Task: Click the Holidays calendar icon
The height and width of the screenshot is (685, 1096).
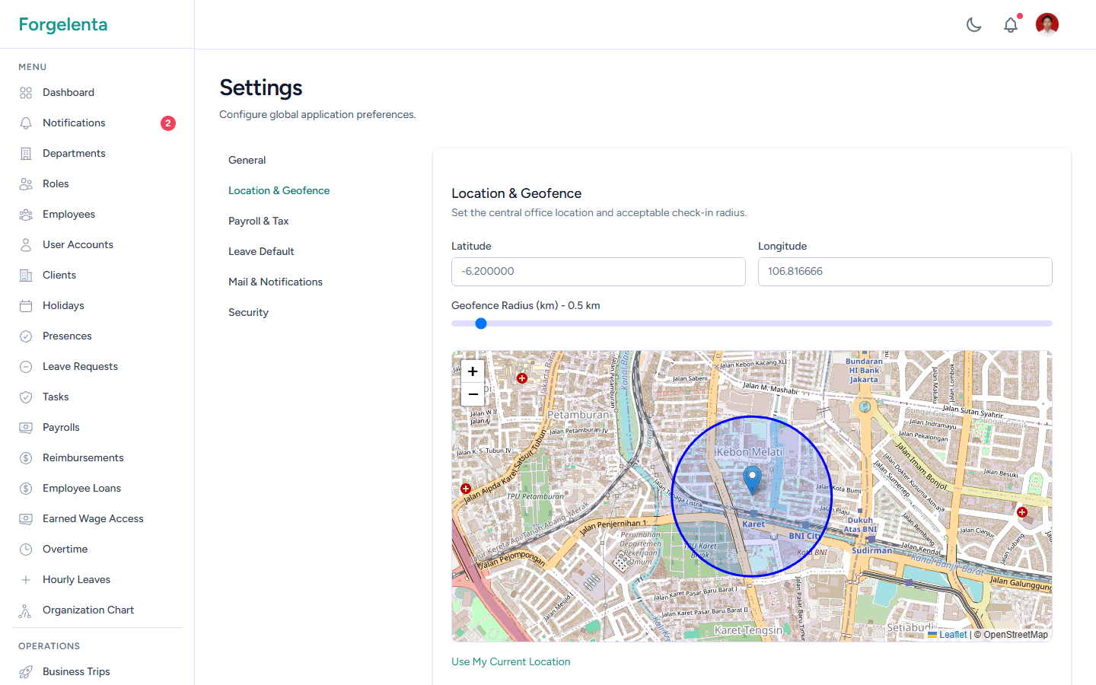Action: pyautogui.click(x=26, y=306)
